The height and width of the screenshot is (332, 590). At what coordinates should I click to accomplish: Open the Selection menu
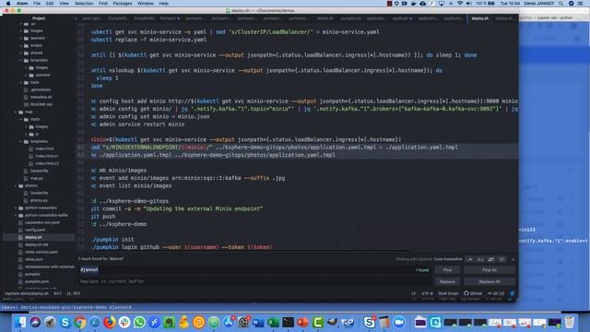[x=84, y=4]
